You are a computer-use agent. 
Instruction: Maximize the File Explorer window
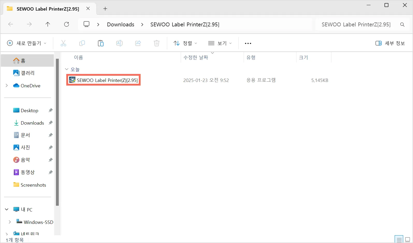(x=386, y=5)
